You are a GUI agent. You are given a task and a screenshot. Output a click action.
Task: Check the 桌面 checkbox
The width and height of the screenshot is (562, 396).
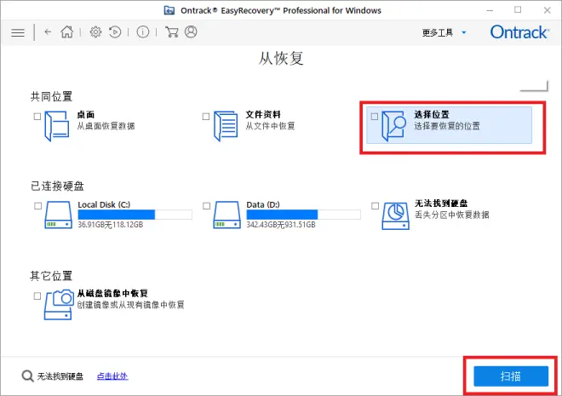pos(37,117)
